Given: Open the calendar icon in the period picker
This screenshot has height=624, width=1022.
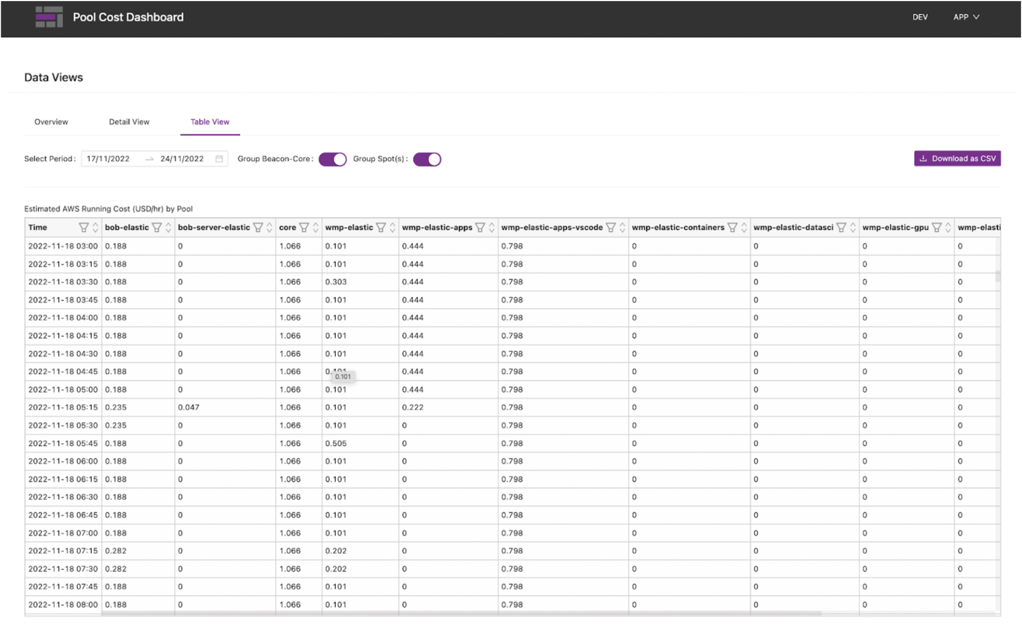Looking at the screenshot, I should (x=219, y=159).
